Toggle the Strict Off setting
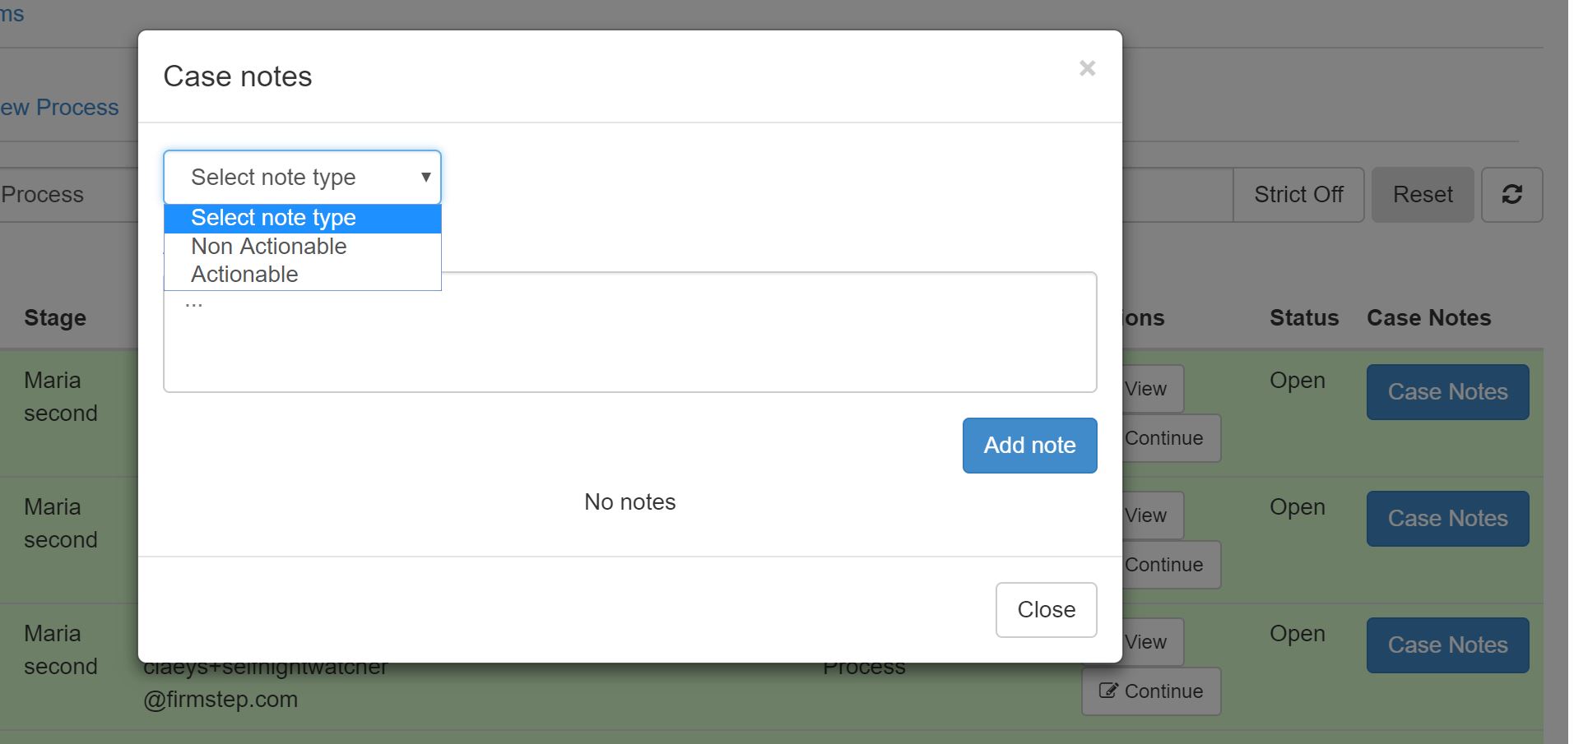 (x=1297, y=195)
